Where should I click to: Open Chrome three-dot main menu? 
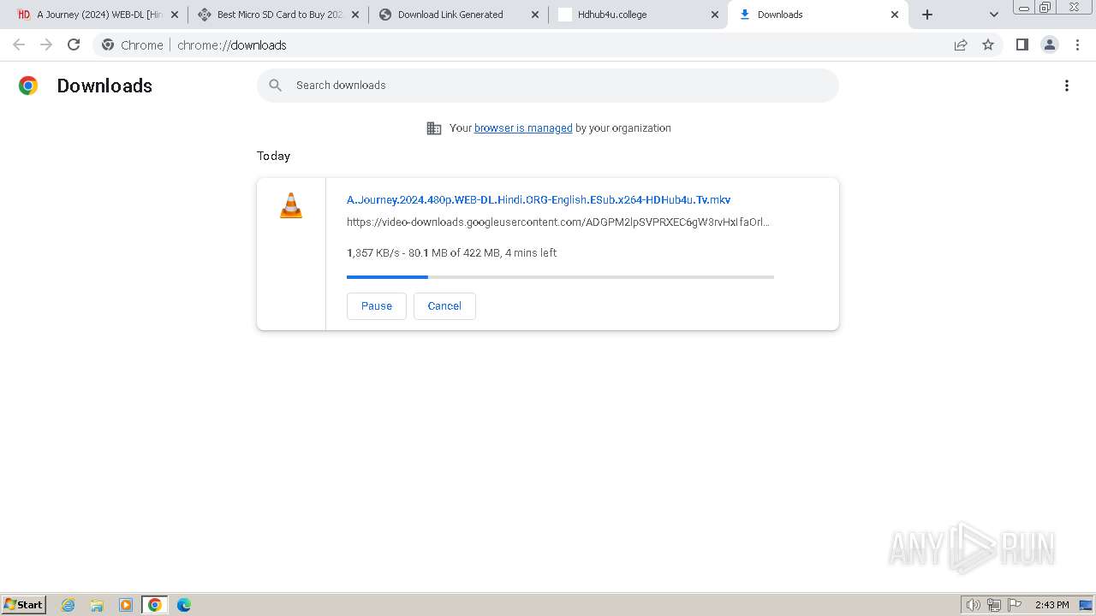pyautogui.click(x=1077, y=44)
